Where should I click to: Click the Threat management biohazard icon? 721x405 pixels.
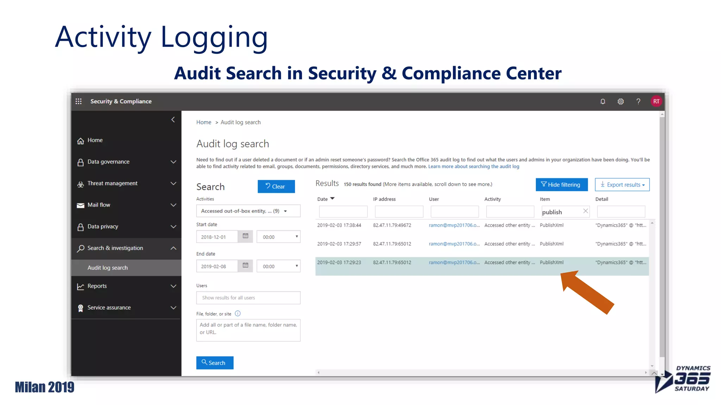(x=81, y=184)
